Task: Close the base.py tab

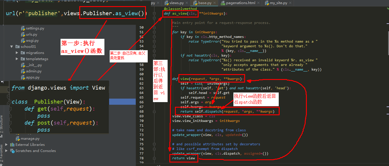Action: [x=215, y=3]
